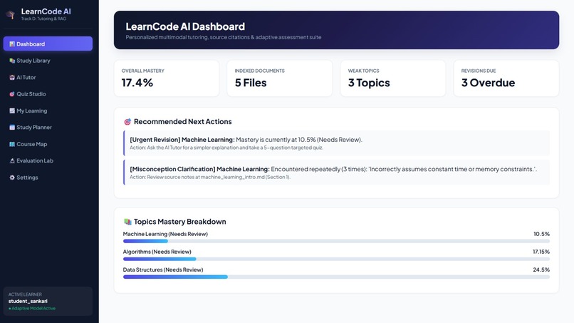Image resolution: width=574 pixels, height=323 pixels.
Task: Click the 17.15% mastery value
Action: point(541,252)
